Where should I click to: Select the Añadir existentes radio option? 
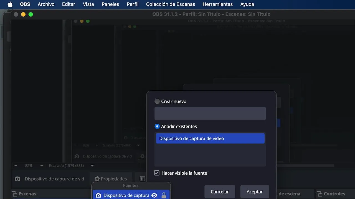point(157,126)
